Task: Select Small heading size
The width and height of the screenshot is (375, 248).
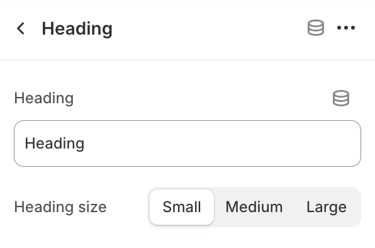Action: [182, 207]
